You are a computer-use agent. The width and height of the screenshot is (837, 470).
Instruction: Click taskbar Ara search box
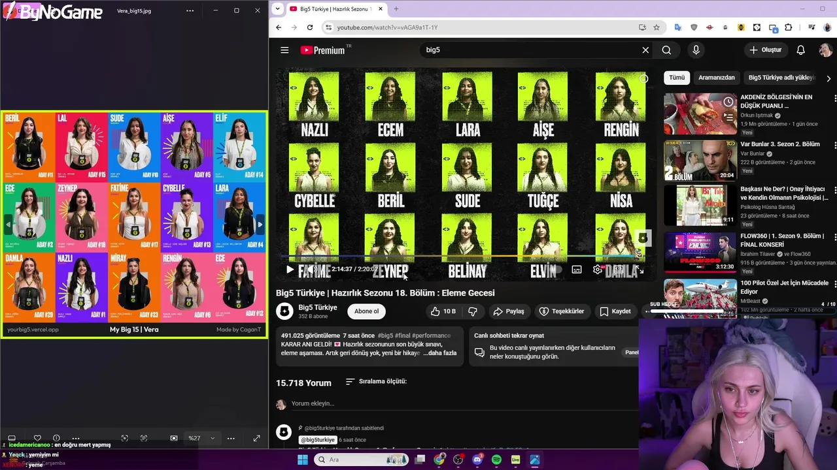[x=361, y=460]
